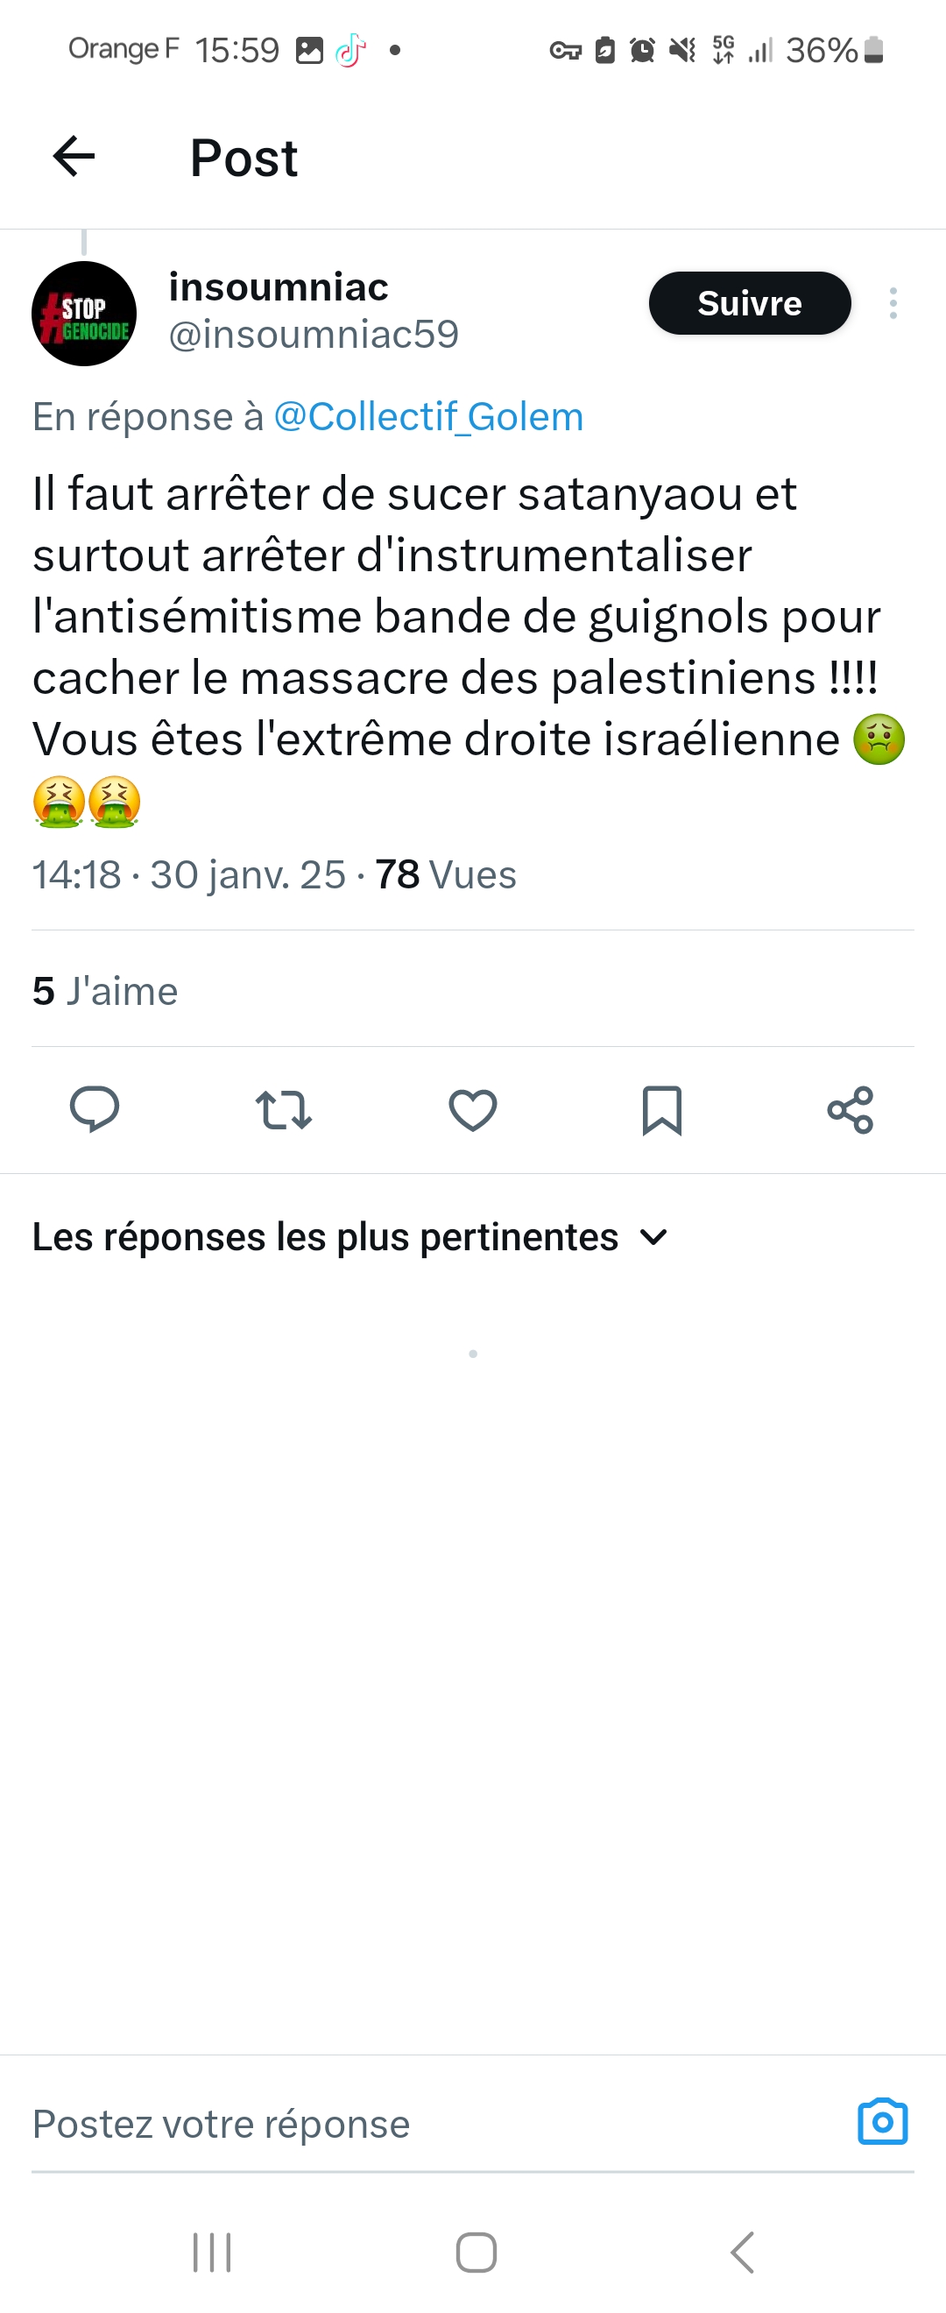946x2313 pixels.
Task: Expand 'Les réponses les plus pertinentes' sorting
Action: click(350, 1237)
